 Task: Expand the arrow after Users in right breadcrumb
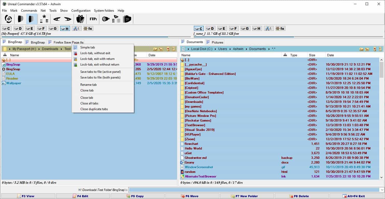point(230,49)
